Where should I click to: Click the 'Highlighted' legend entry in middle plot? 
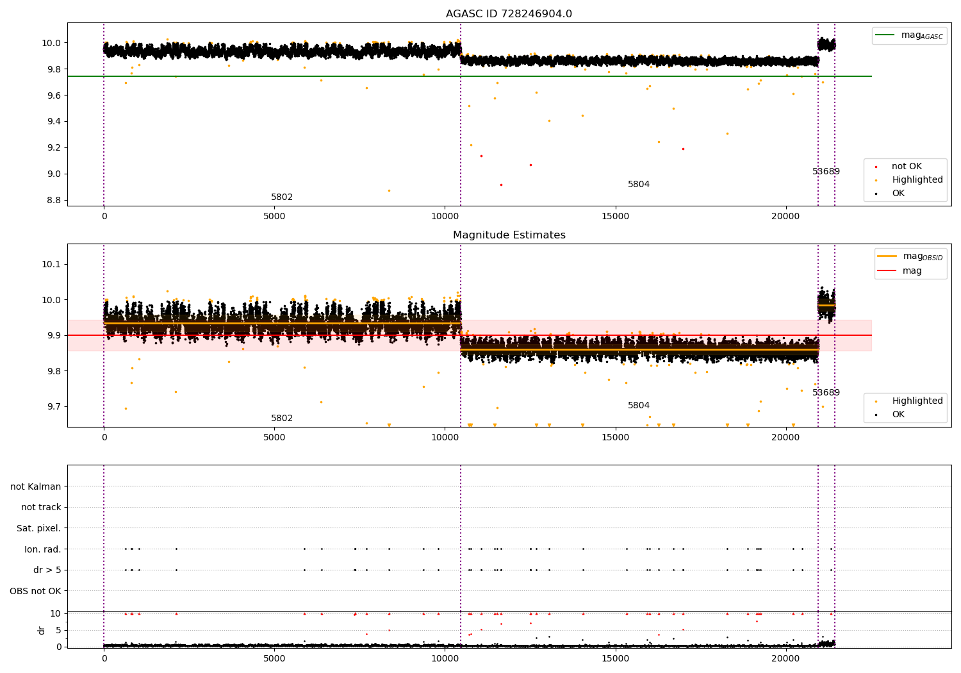click(907, 401)
